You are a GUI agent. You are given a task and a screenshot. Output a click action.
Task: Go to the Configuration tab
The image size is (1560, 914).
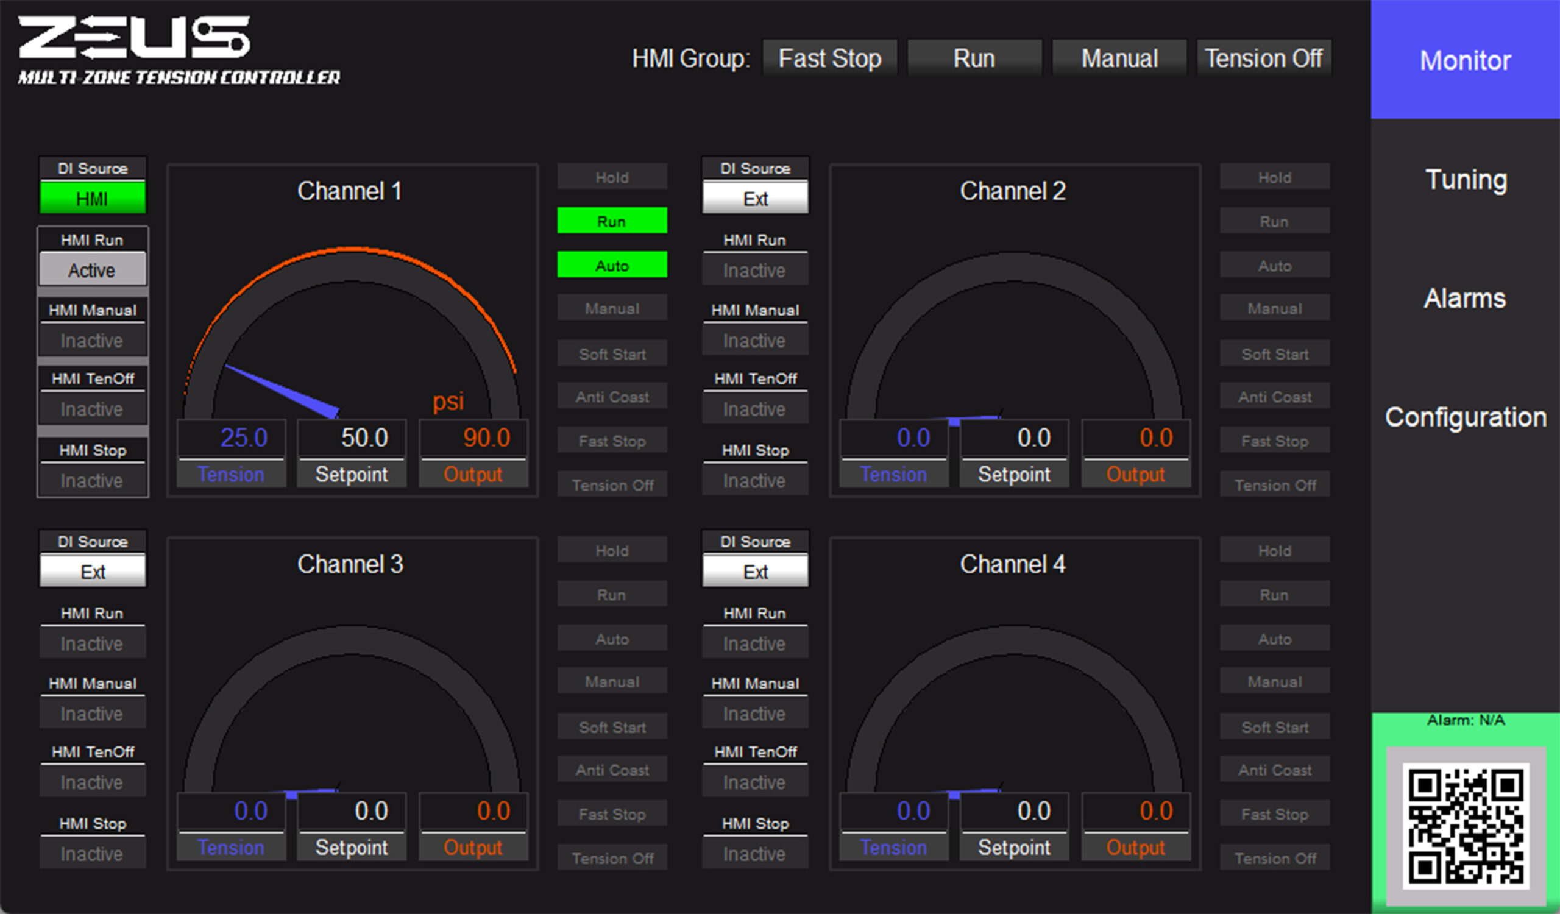1466,417
